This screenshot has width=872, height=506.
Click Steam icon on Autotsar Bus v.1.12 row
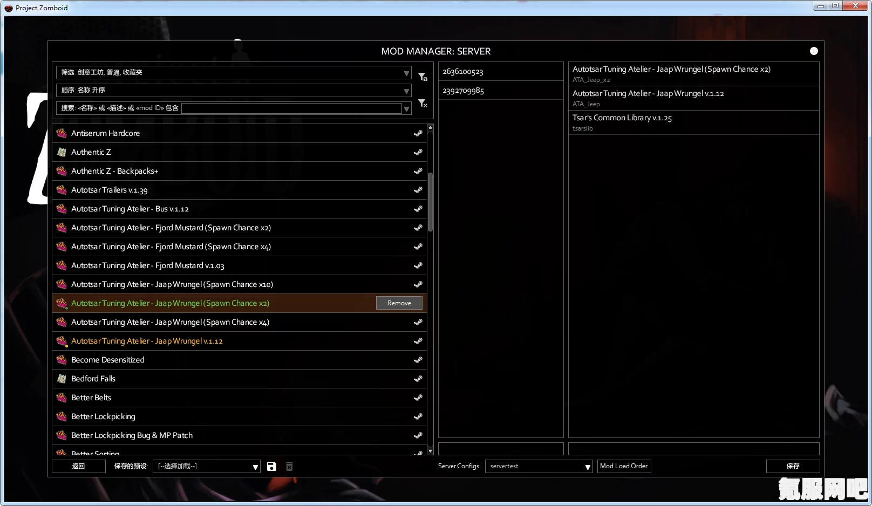tap(418, 209)
